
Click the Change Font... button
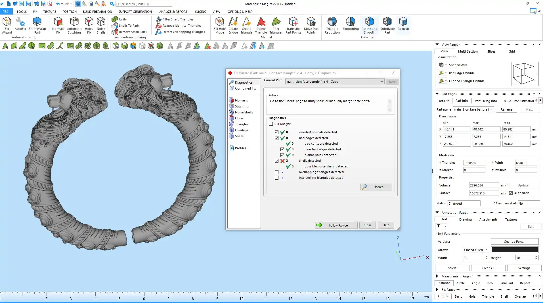(x=514, y=242)
